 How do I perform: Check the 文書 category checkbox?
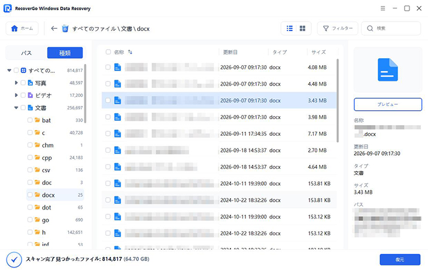[x=23, y=108]
